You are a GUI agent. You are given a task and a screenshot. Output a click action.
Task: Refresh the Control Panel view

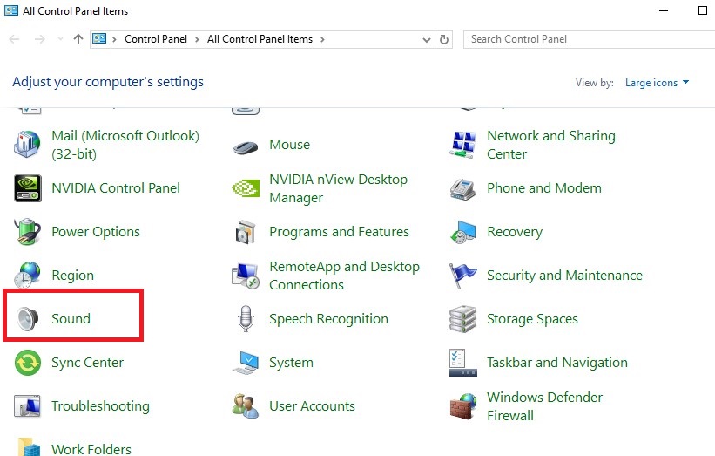(443, 40)
